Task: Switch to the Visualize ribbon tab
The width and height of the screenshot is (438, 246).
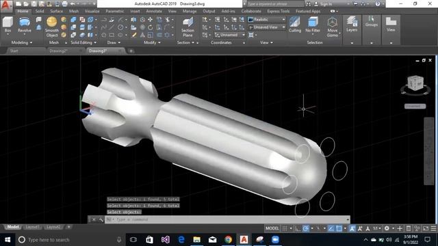Action: click(92, 11)
